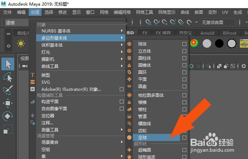Viewport: 248px width, 159px height.
Task: Open the 网格工具 menu
Action: pos(145,12)
